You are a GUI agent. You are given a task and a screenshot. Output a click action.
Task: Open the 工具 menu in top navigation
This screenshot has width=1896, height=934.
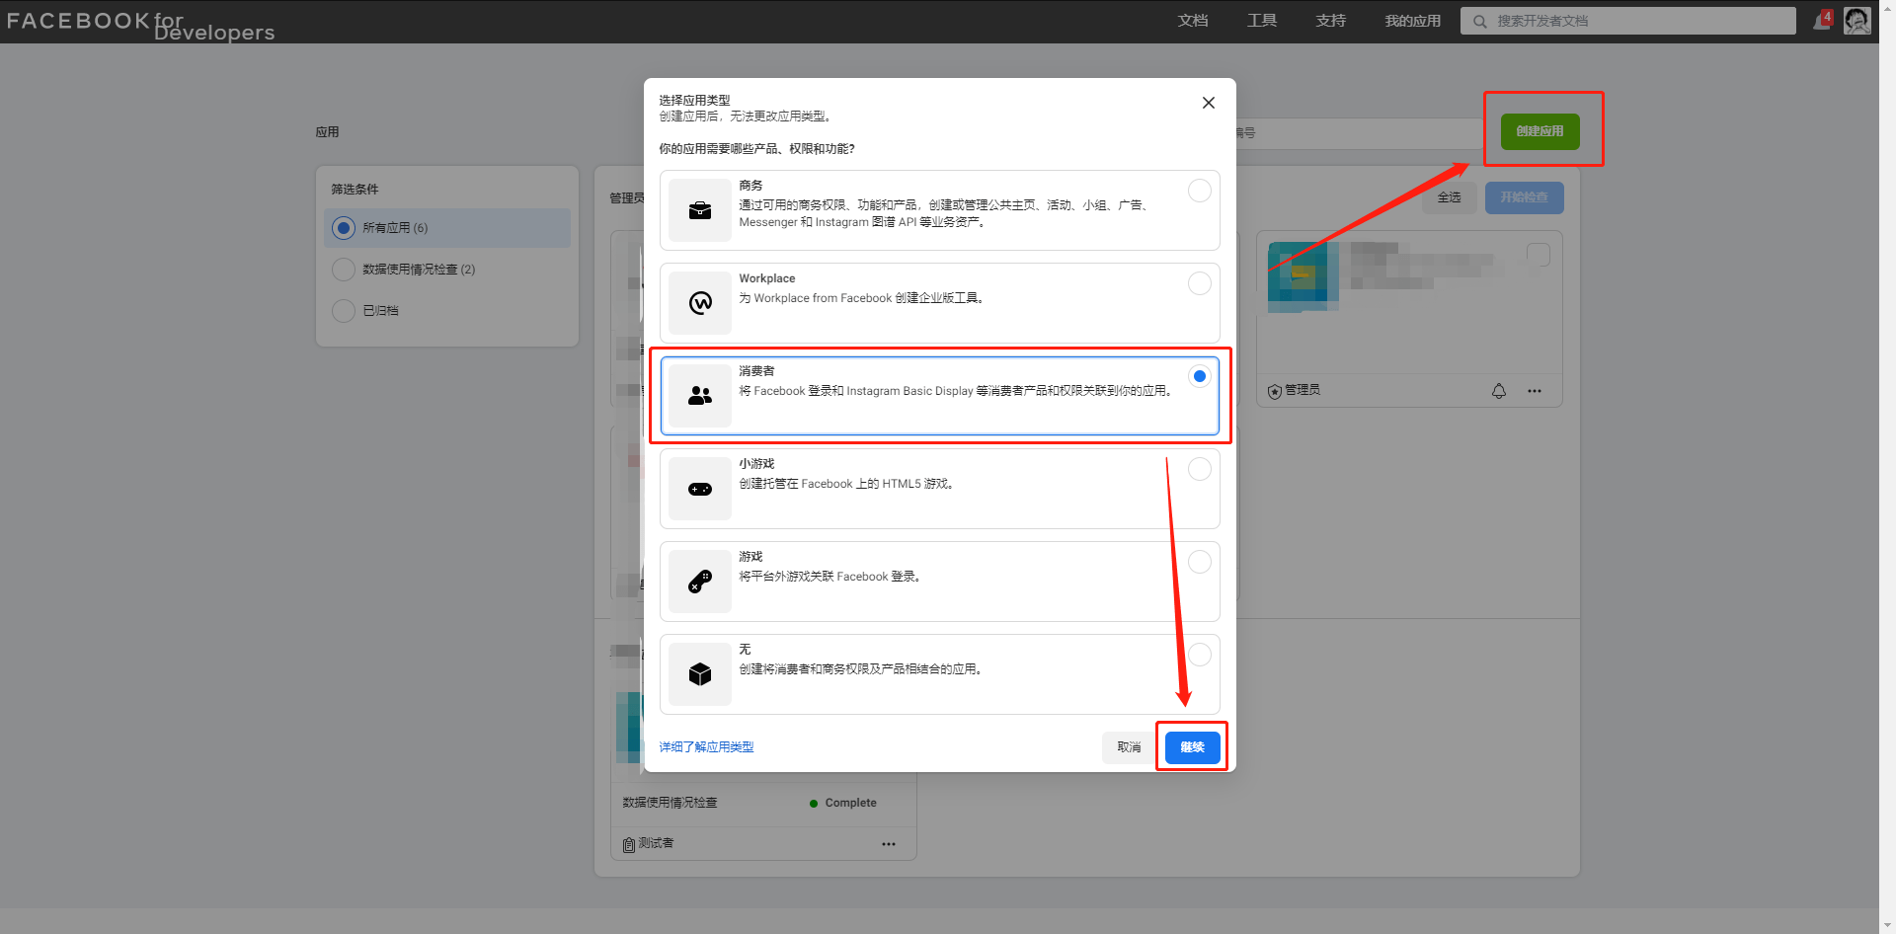click(x=1261, y=20)
